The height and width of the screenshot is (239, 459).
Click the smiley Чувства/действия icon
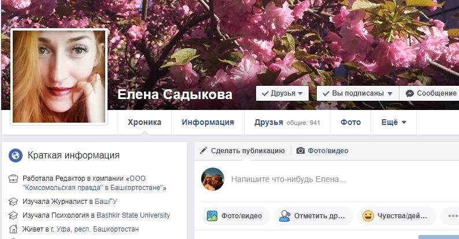[368, 216]
